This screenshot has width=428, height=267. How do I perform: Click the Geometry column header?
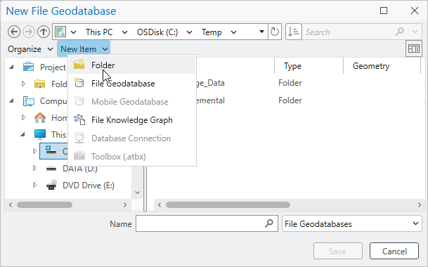pyautogui.click(x=382, y=66)
